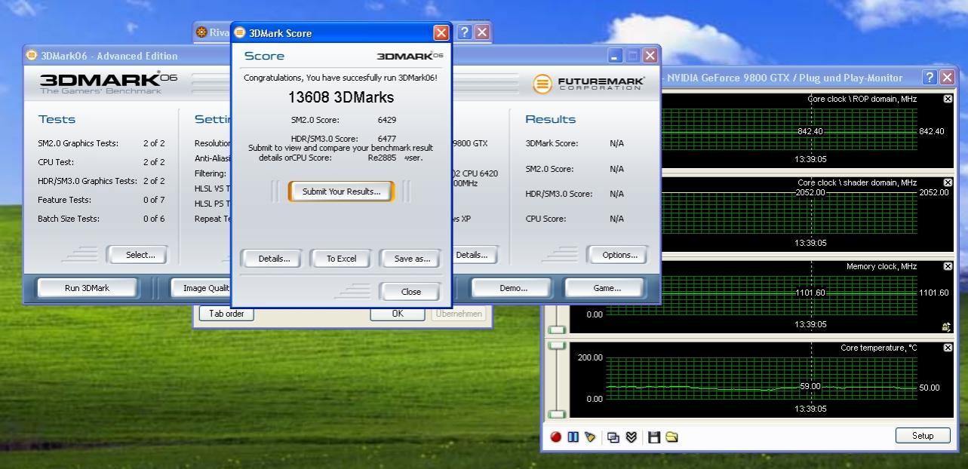
Task: Click 'Feature Tests:' label in Tests list
Action: 64,200
